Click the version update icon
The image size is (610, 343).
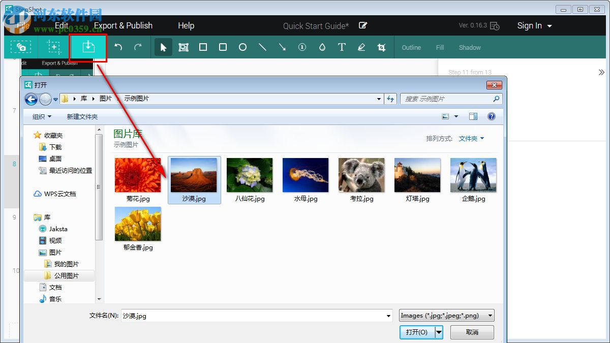[495, 26]
